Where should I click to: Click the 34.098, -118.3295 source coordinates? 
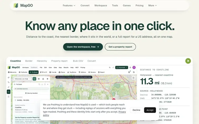tap(23, 100)
